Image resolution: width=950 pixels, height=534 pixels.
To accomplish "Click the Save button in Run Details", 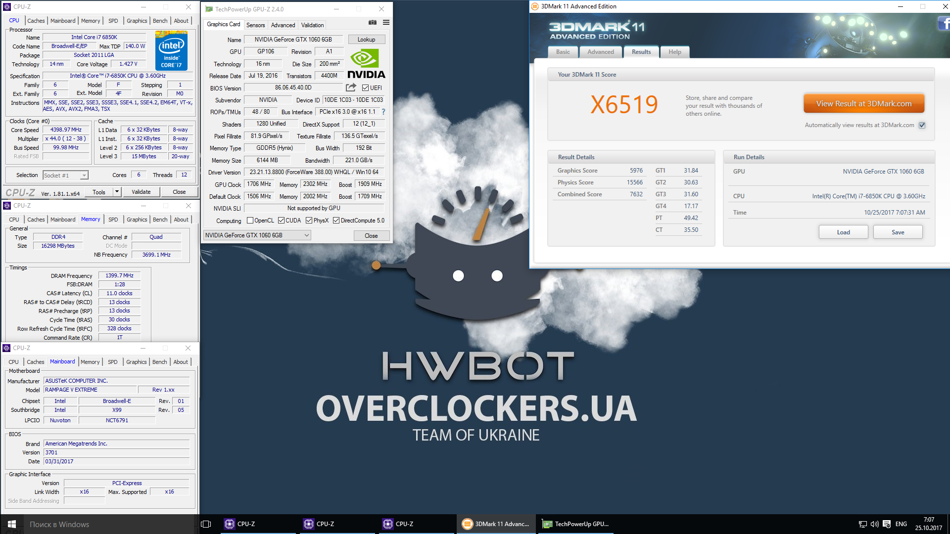I will (x=898, y=232).
